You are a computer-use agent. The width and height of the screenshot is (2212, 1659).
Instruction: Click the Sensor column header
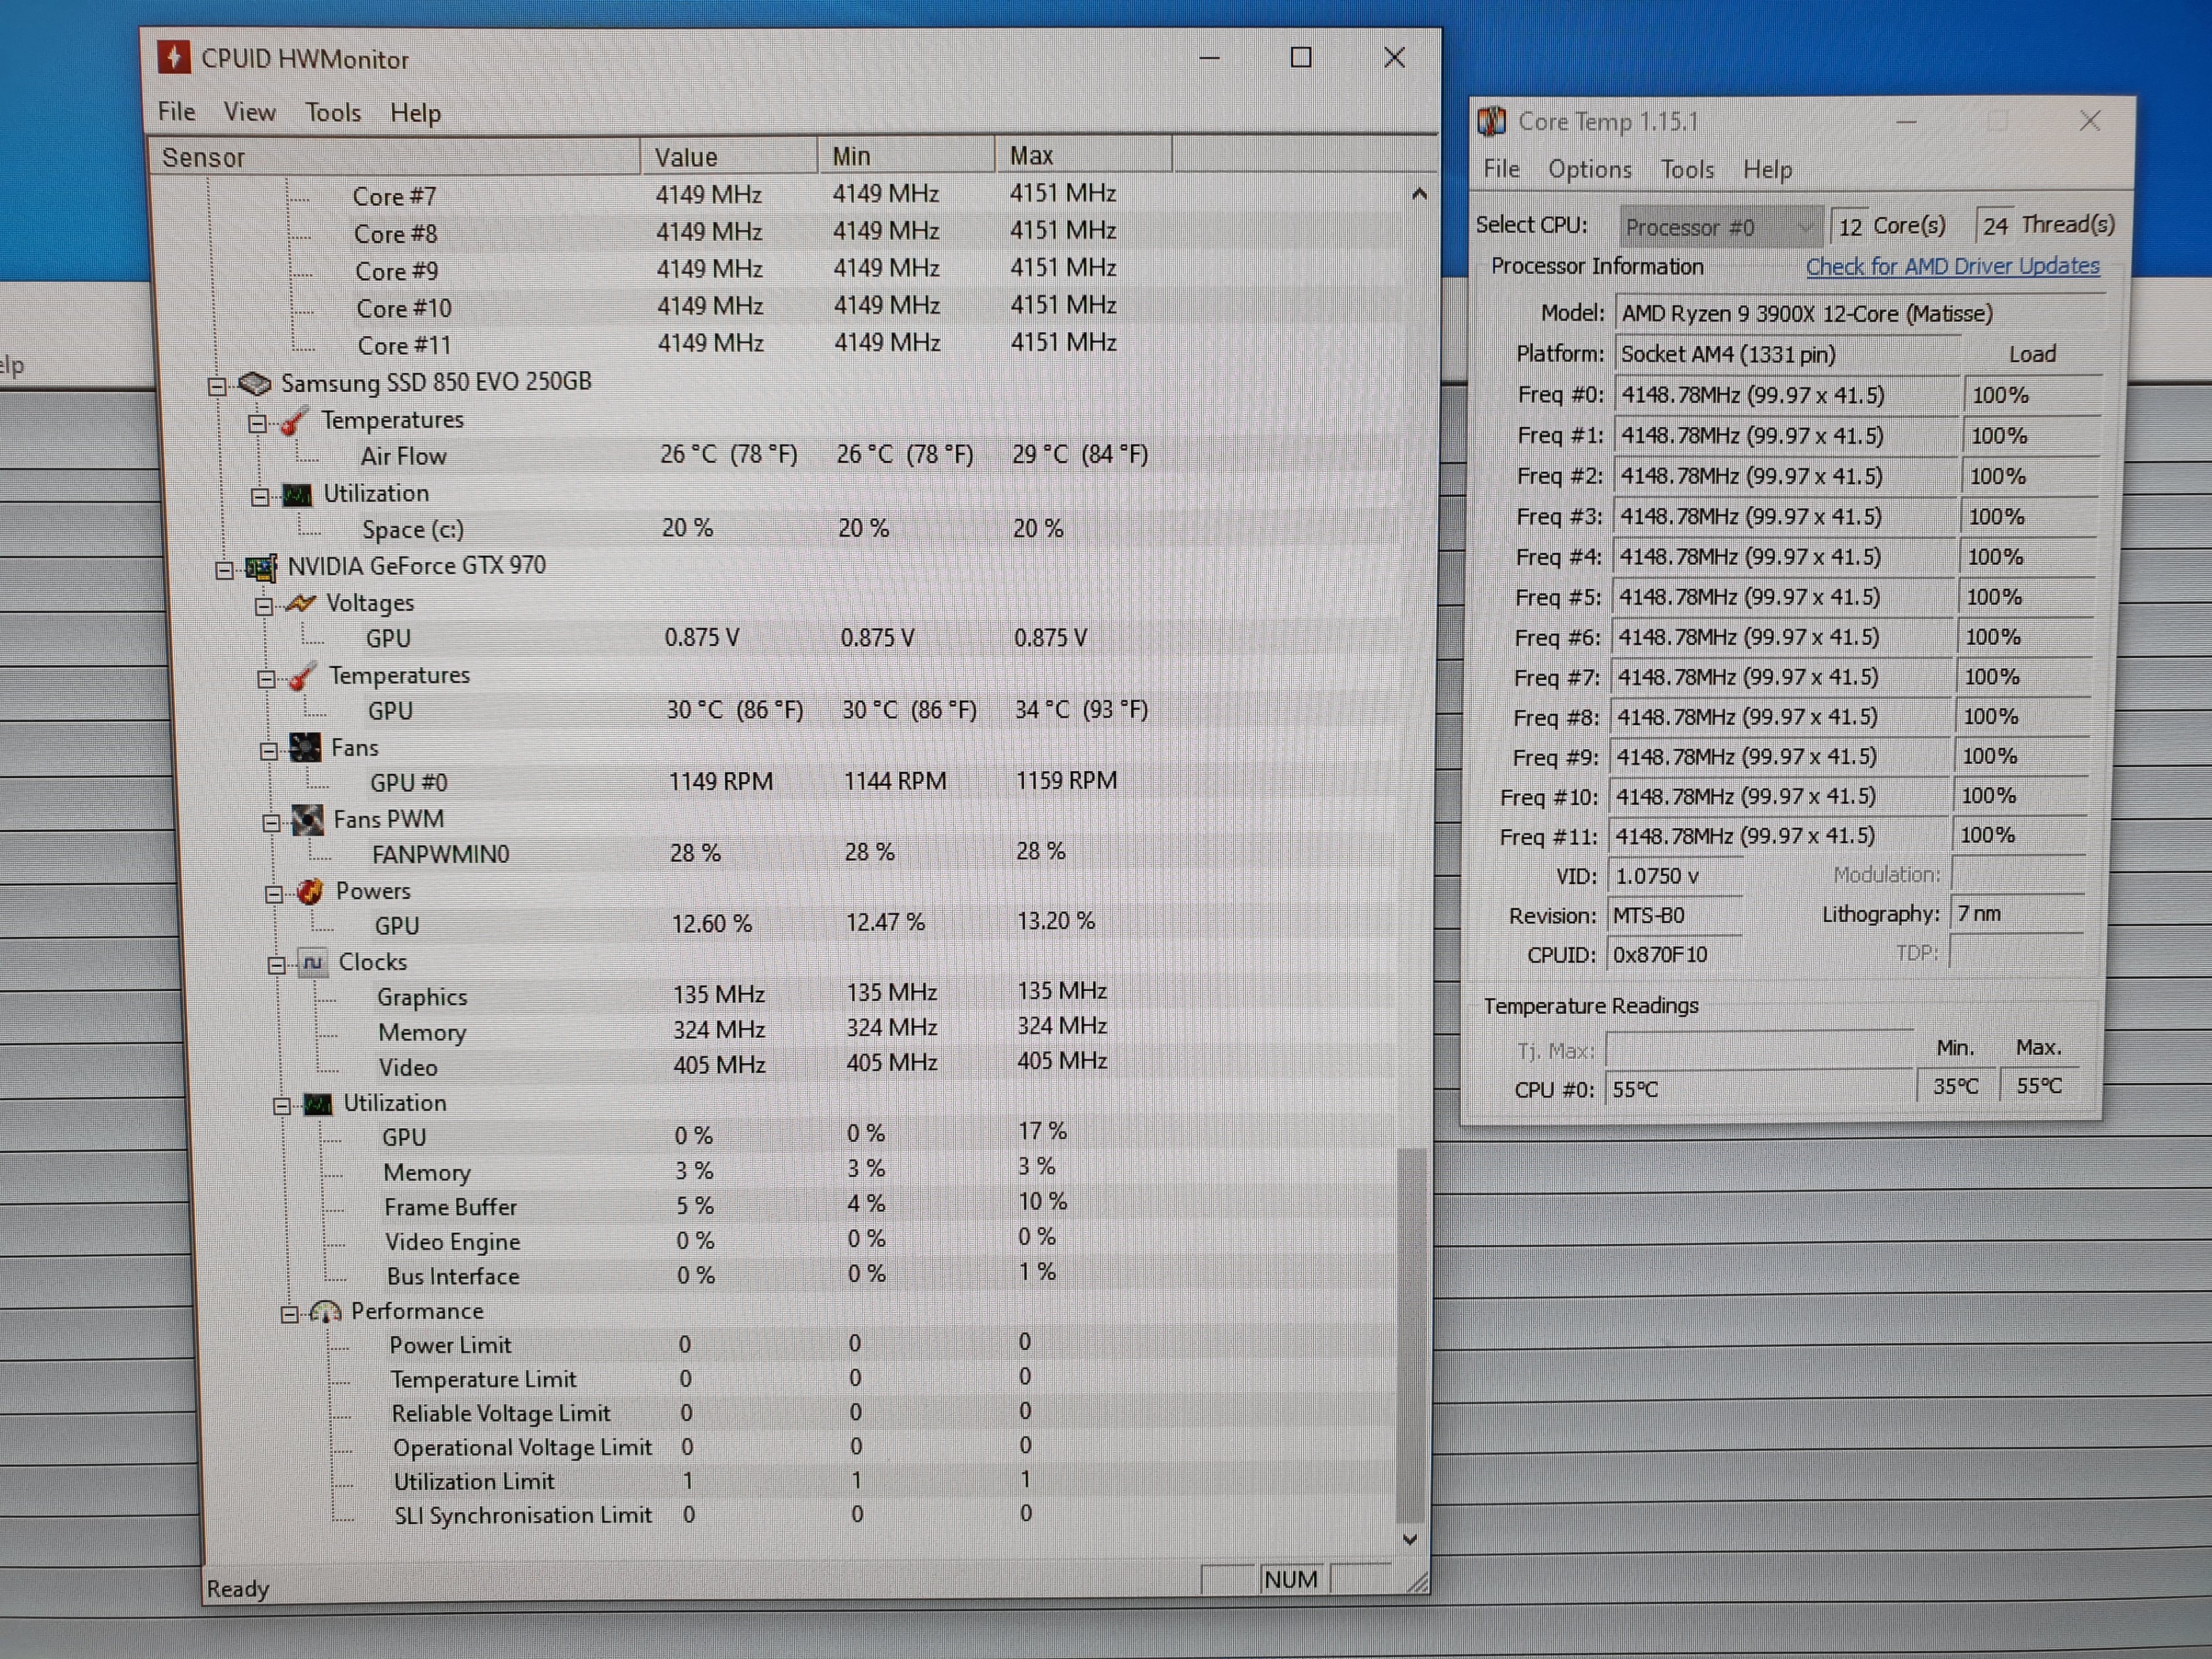pyautogui.click(x=394, y=157)
